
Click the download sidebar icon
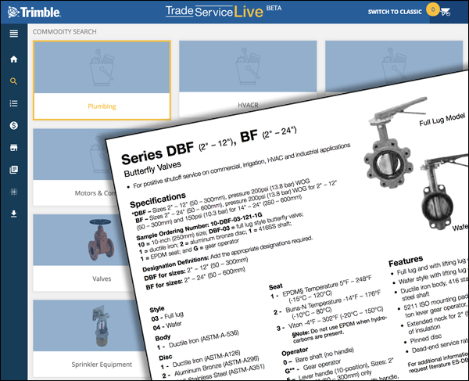(14, 214)
